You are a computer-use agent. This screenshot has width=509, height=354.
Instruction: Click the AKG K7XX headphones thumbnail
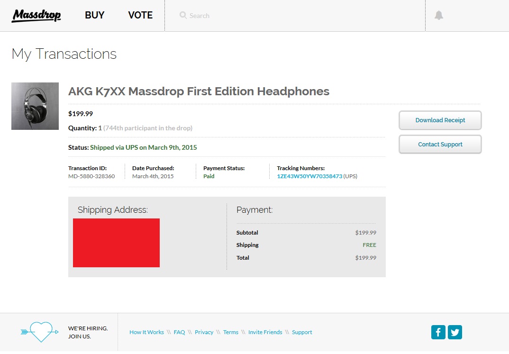click(x=35, y=106)
